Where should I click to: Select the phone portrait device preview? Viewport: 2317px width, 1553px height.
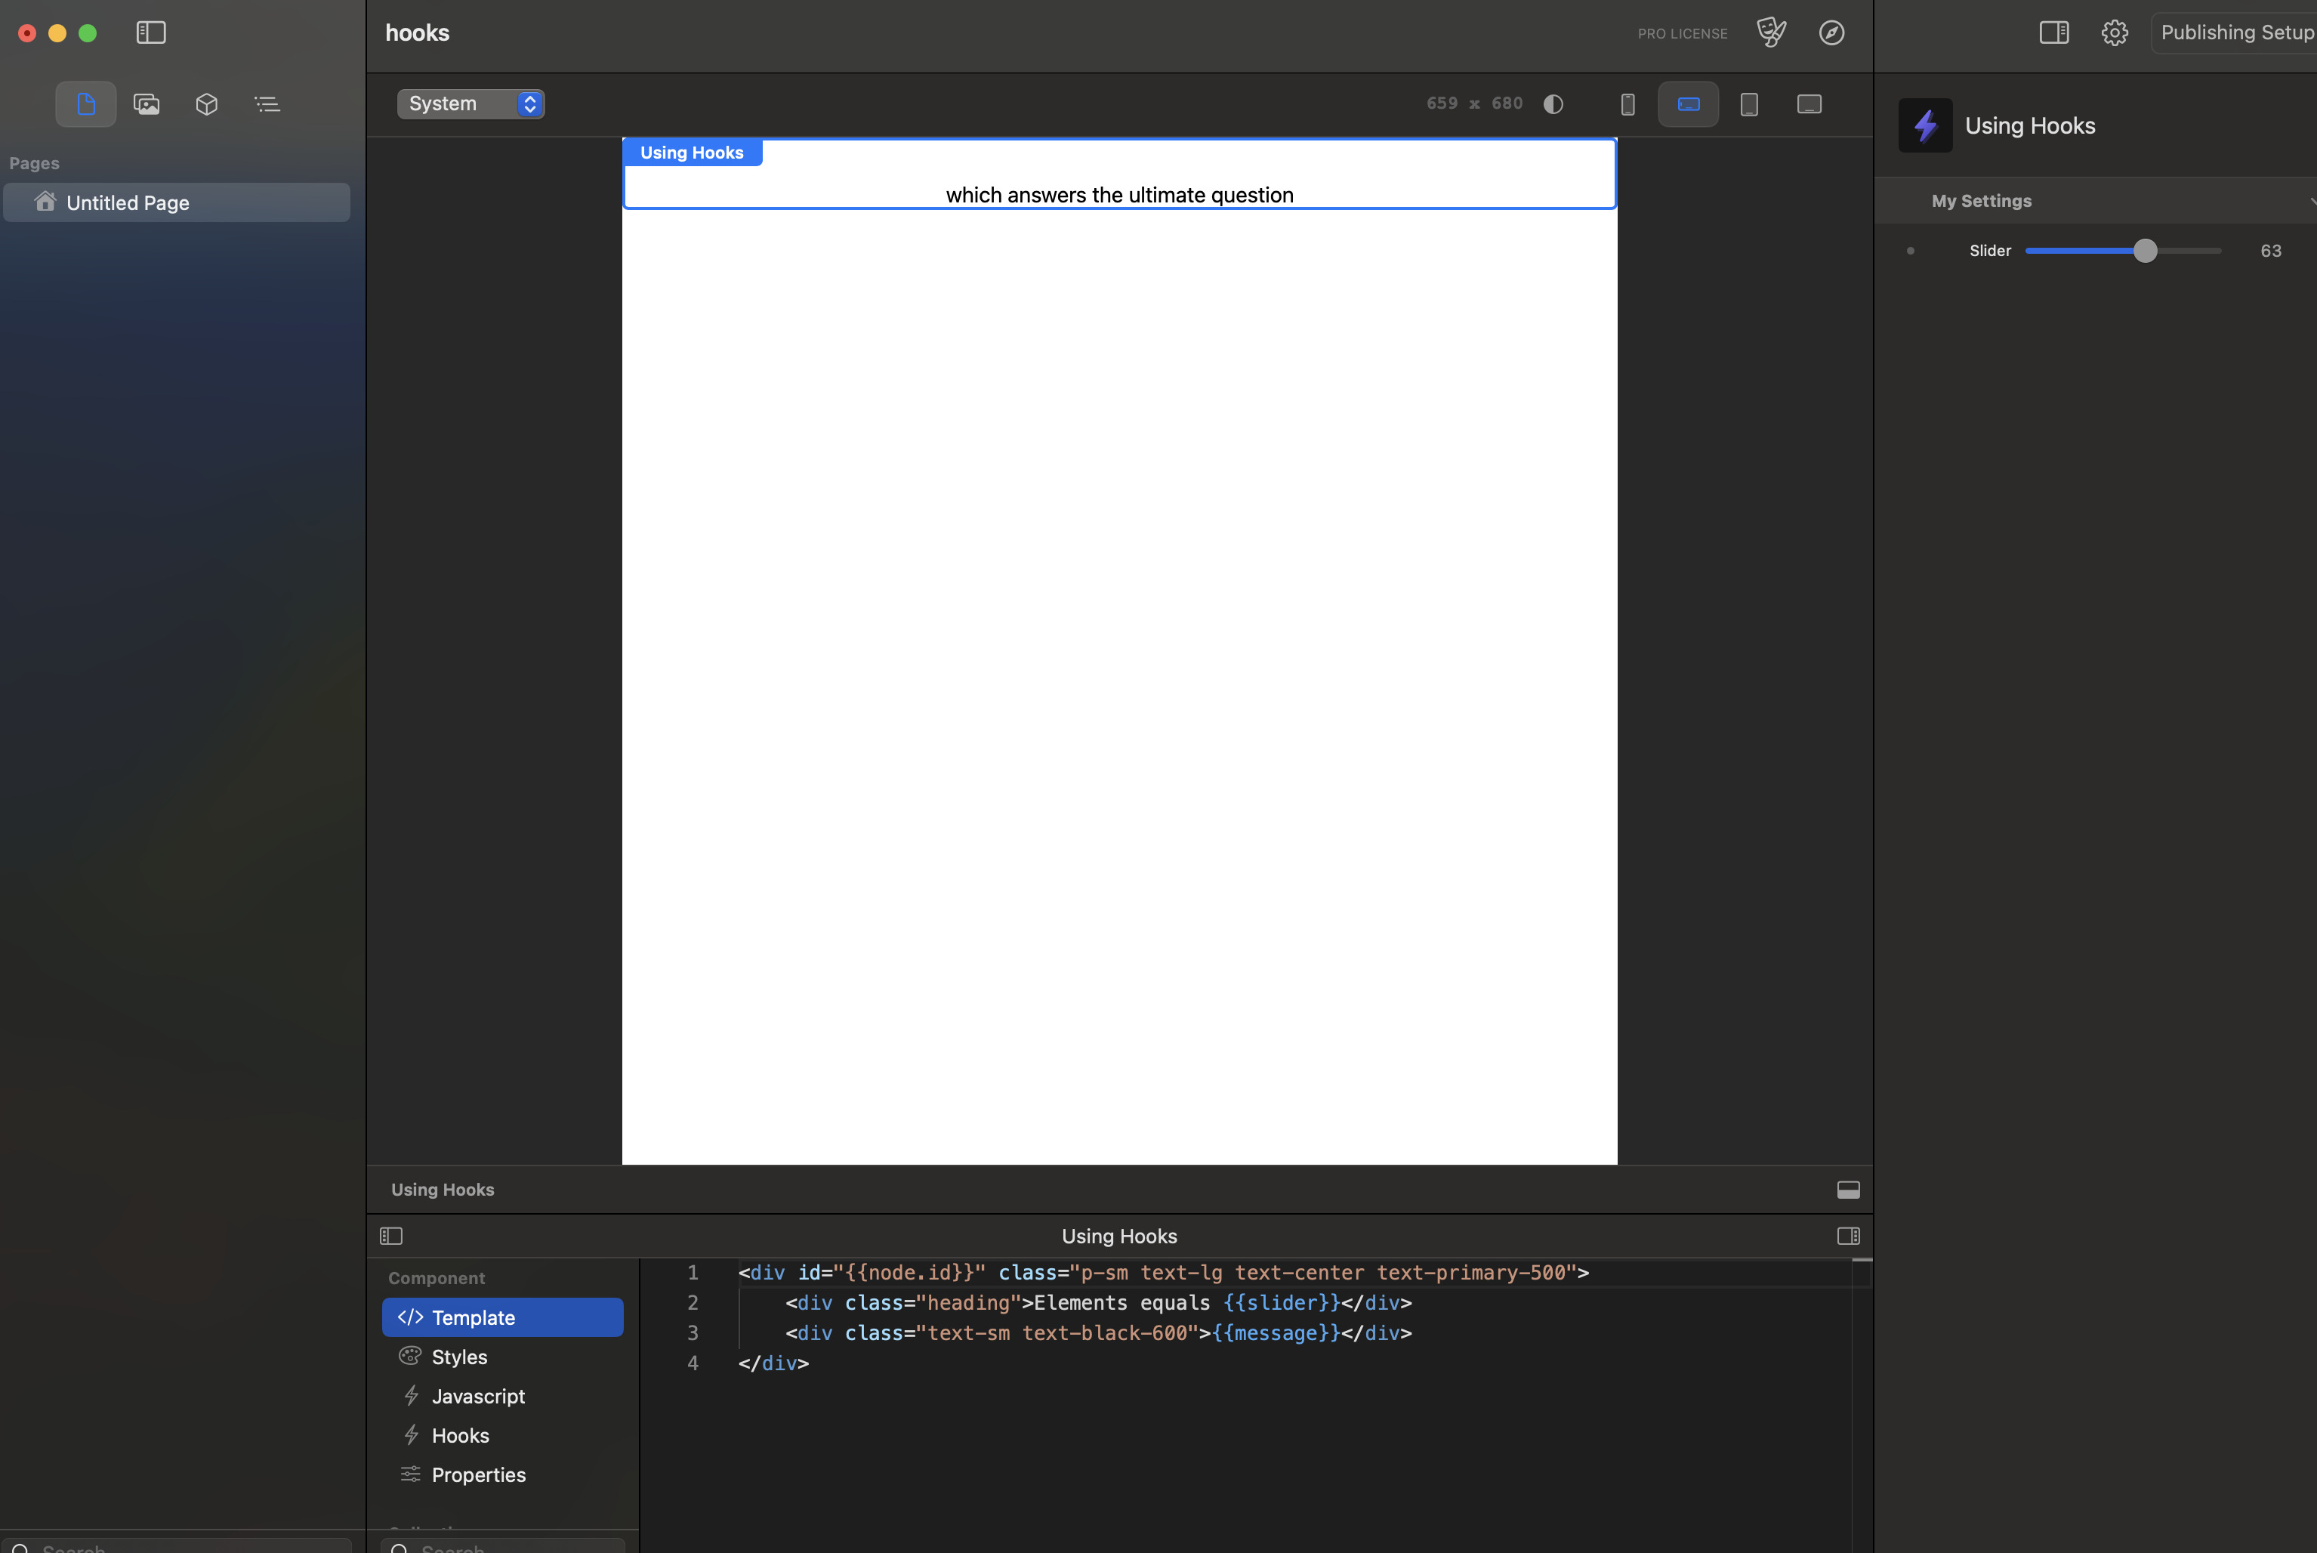[x=1627, y=104]
